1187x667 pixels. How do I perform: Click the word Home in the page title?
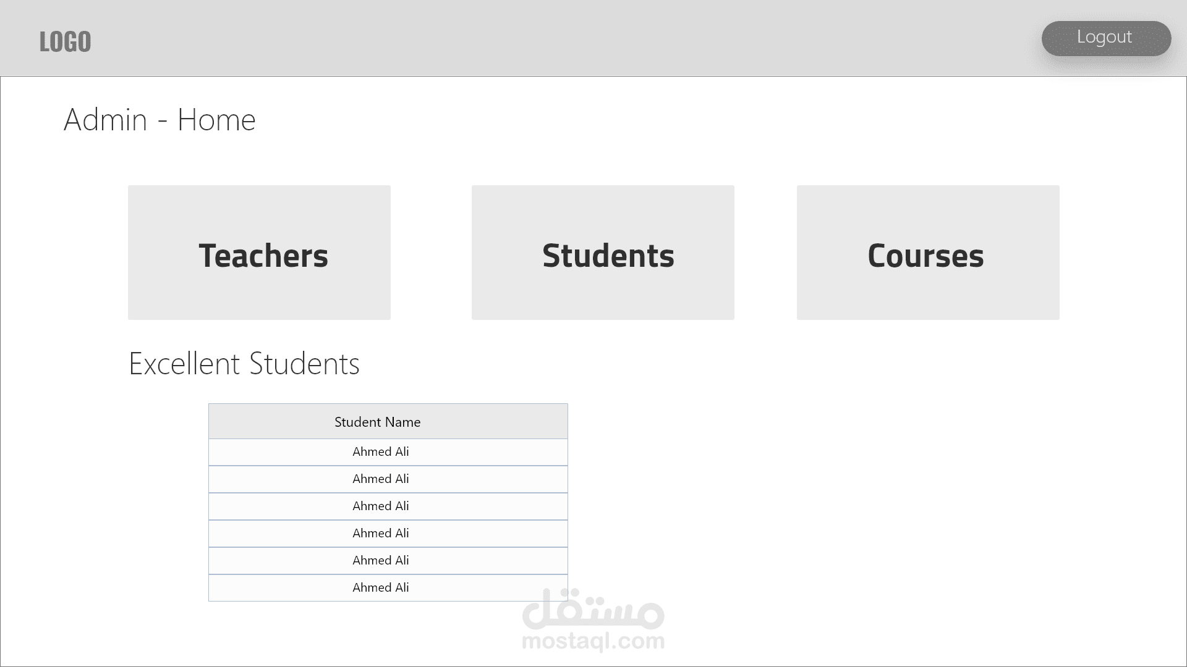(216, 120)
